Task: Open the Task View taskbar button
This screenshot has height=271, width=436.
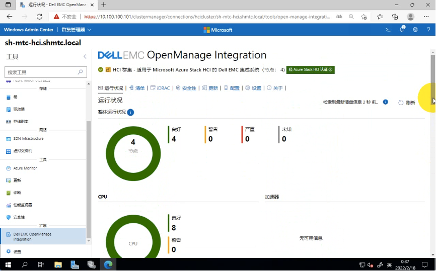Action: 41,264
